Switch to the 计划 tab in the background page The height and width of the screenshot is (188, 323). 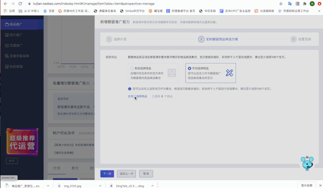click(57, 168)
